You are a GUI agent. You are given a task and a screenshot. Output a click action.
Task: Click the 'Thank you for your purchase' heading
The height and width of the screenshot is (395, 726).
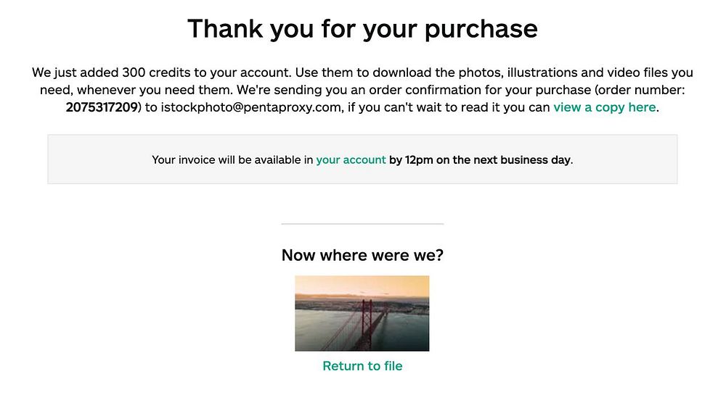(362, 29)
